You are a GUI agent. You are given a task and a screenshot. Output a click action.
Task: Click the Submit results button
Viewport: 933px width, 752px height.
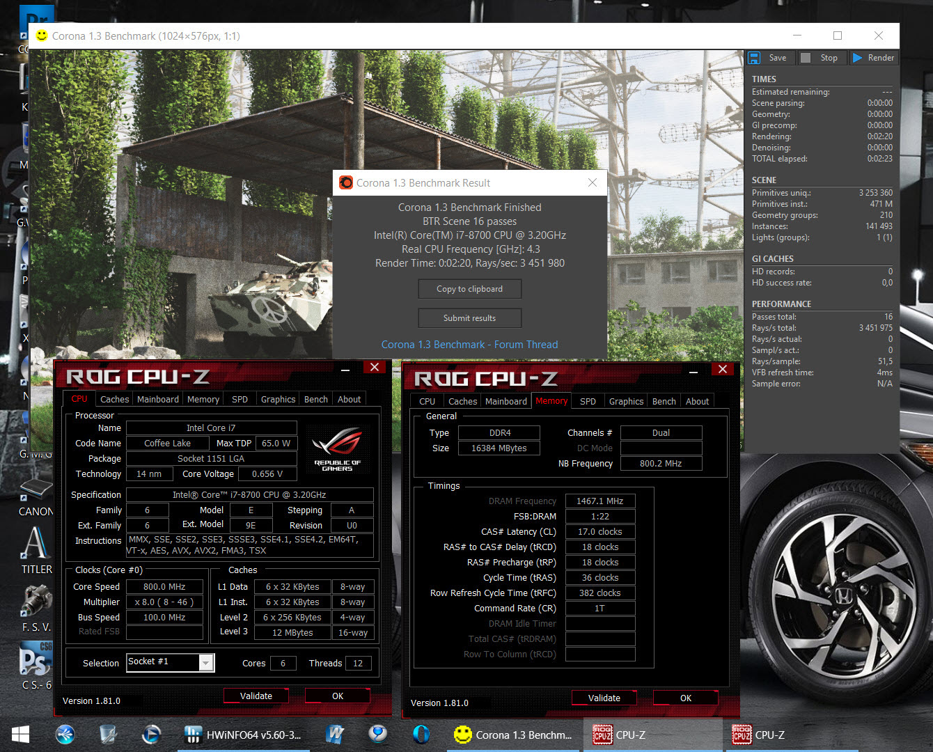pyautogui.click(x=470, y=318)
